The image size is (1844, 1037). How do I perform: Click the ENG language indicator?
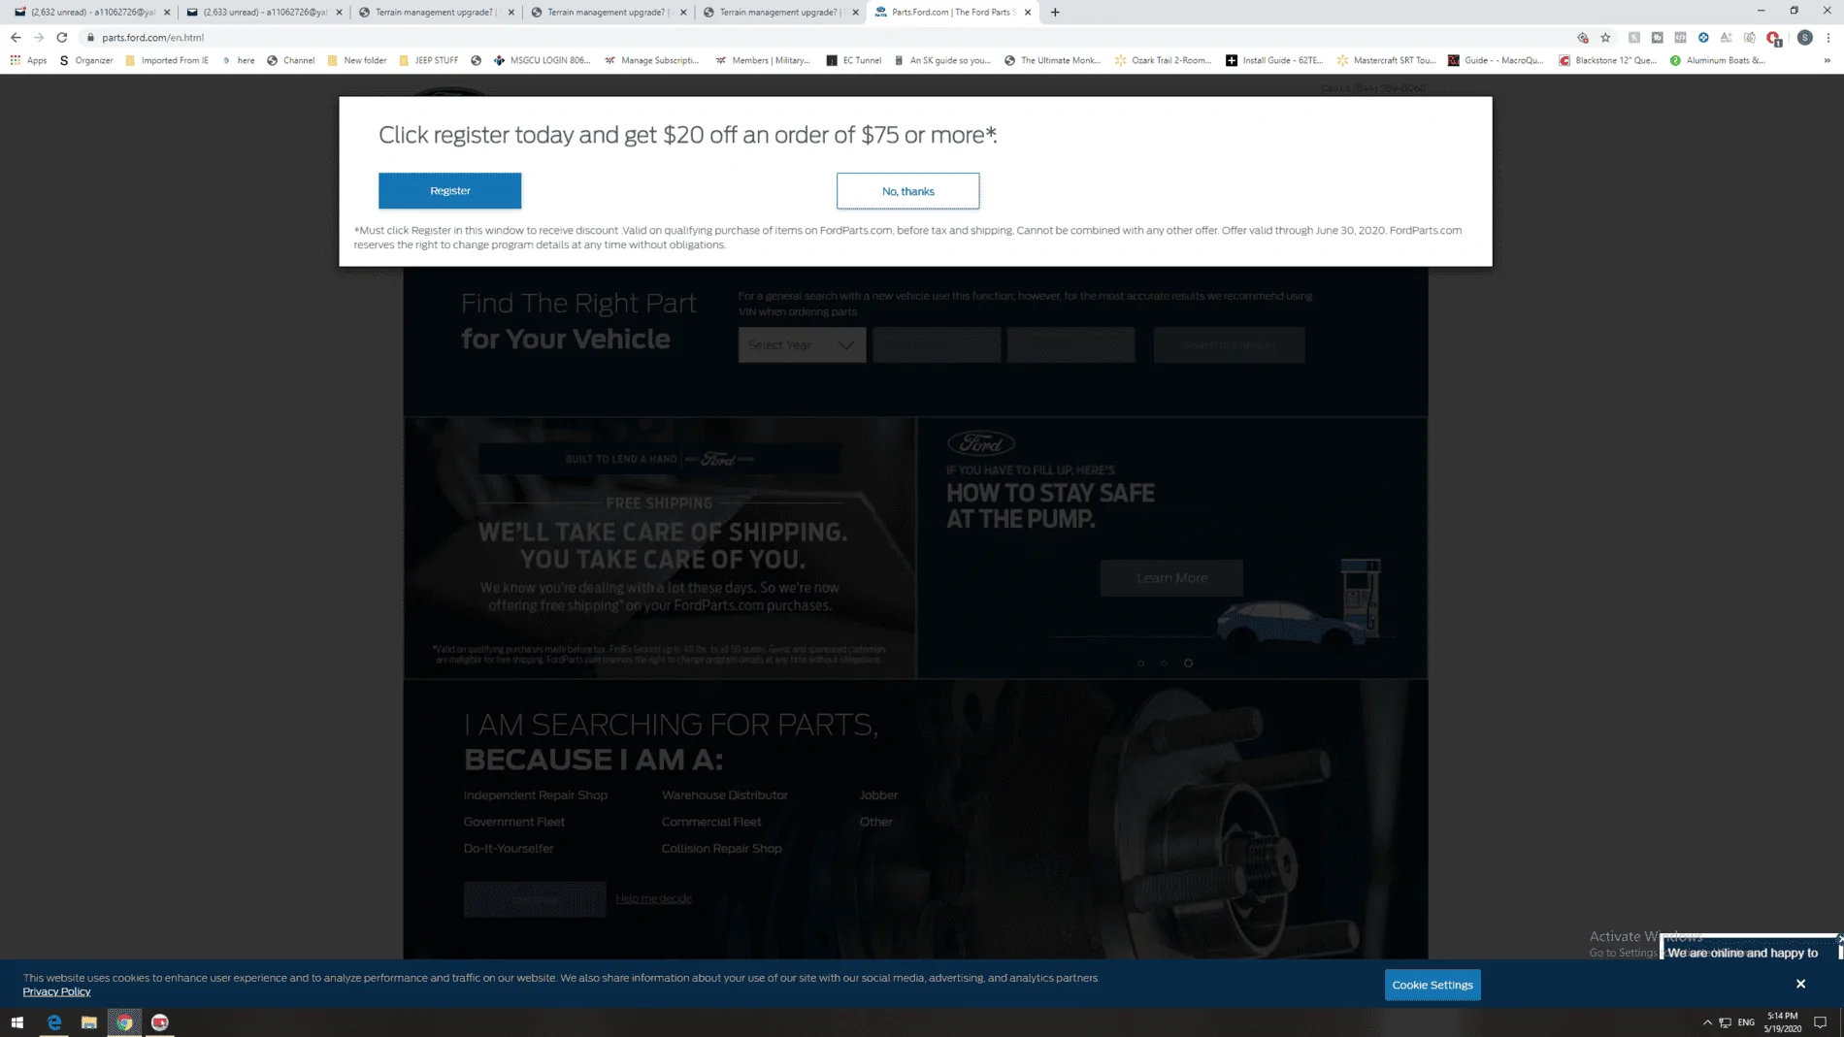(x=1746, y=1022)
